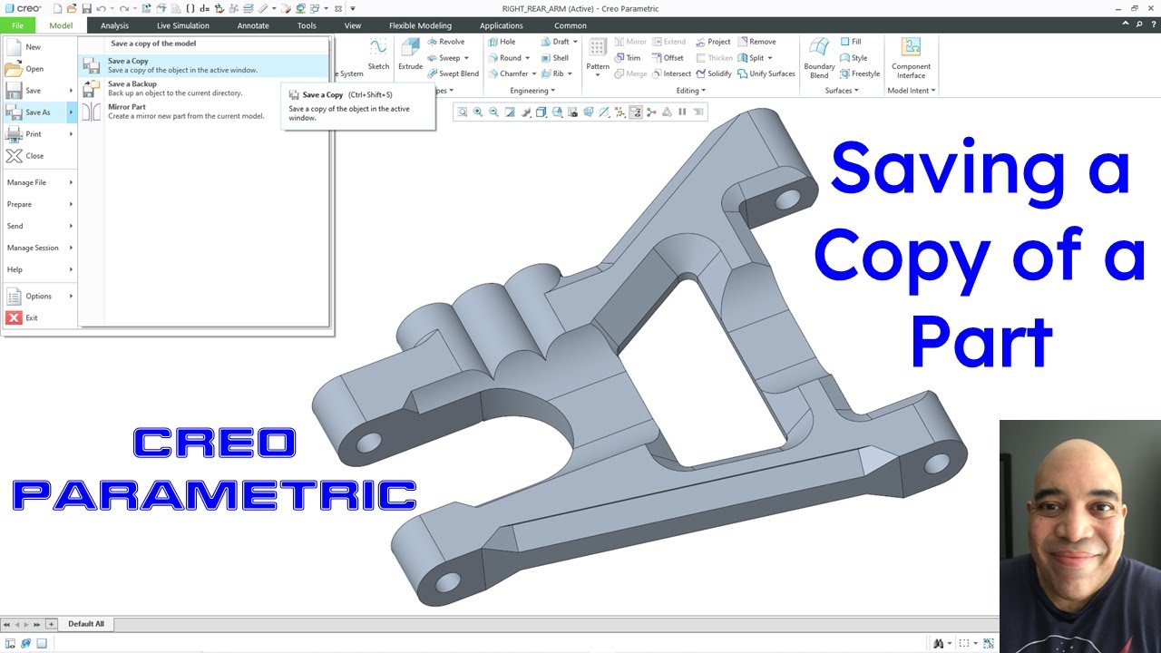This screenshot has height=653, width=1161.
Task: Select the Sketch tool
Action: [378, 54]
